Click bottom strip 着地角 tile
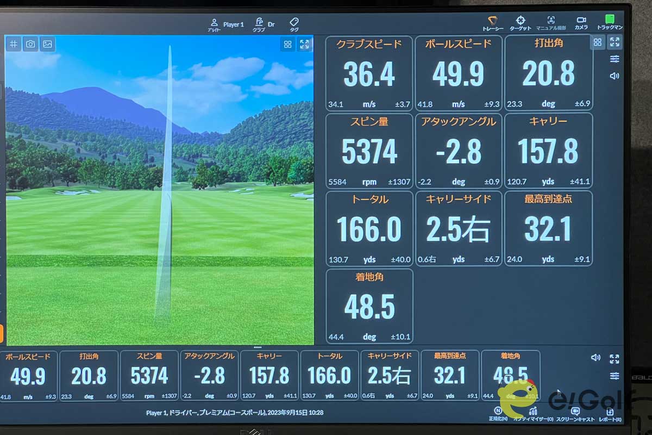 [511, 376]
